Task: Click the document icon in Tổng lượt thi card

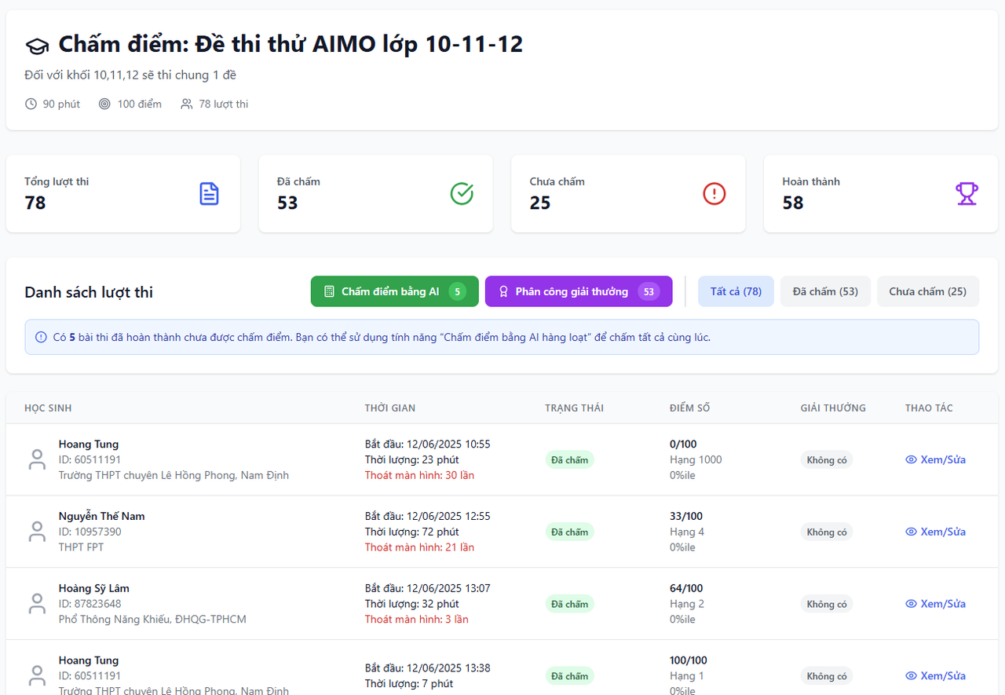Action: 209,194
